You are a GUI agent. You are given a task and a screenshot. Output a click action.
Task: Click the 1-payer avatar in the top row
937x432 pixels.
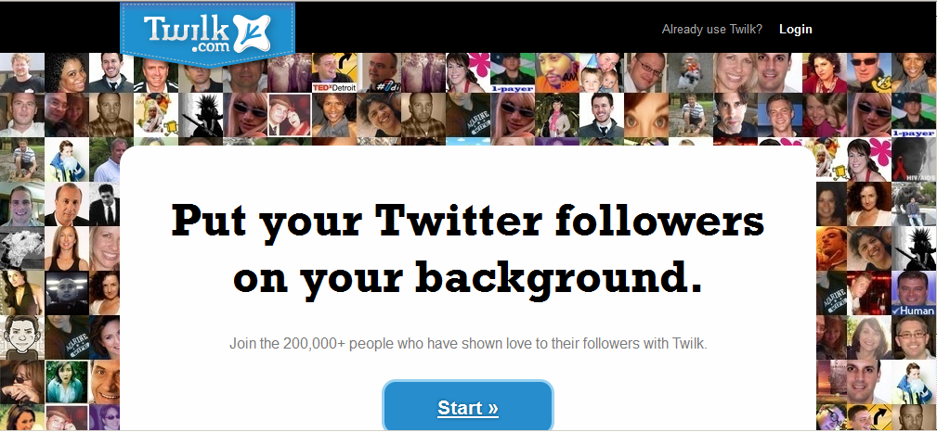(x=512, y=73)
